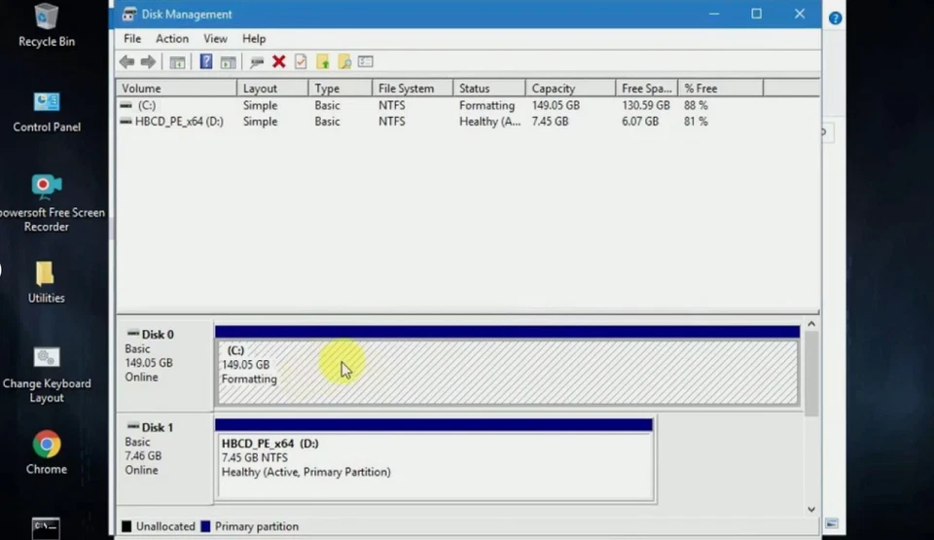Viewport: 934px width, 540px height.
Task: Click the 81 % free cell
Action: pos(696,122)
